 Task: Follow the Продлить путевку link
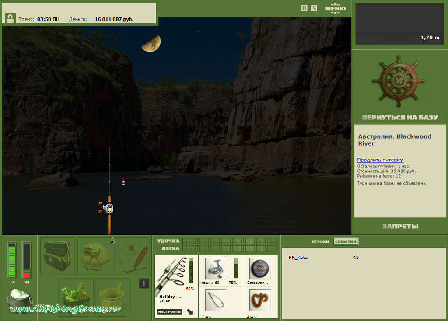point(380,160)
